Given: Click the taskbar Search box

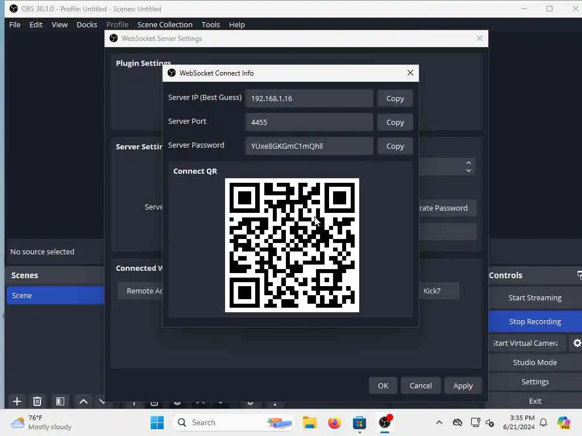Looking at the screenshot, I should (x=232, y=422).
